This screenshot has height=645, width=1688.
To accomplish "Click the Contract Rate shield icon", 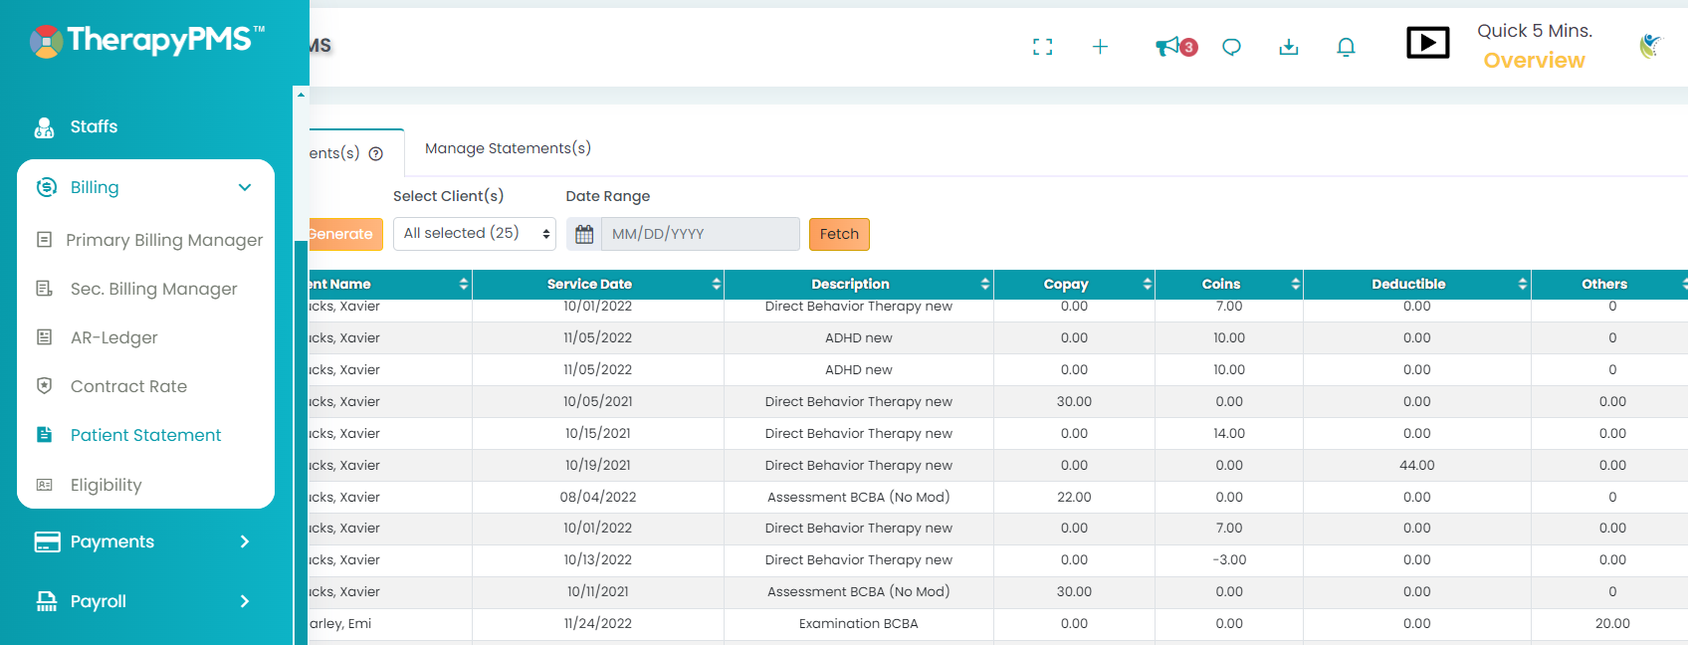I will [x=44, y=386].
